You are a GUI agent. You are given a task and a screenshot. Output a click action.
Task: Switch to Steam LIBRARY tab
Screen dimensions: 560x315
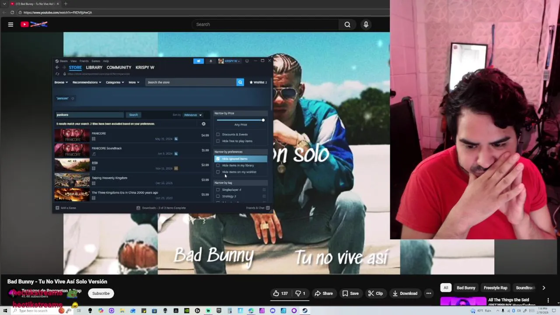pos(94,67)
